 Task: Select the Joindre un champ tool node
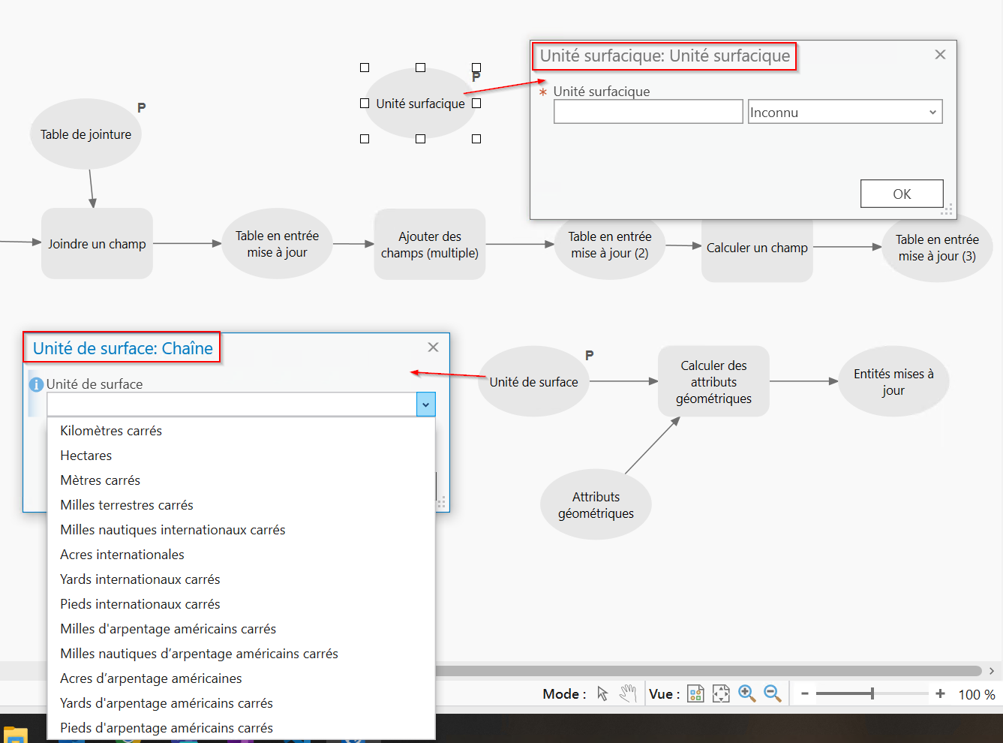pyautogui.click(x=97, y=244)
